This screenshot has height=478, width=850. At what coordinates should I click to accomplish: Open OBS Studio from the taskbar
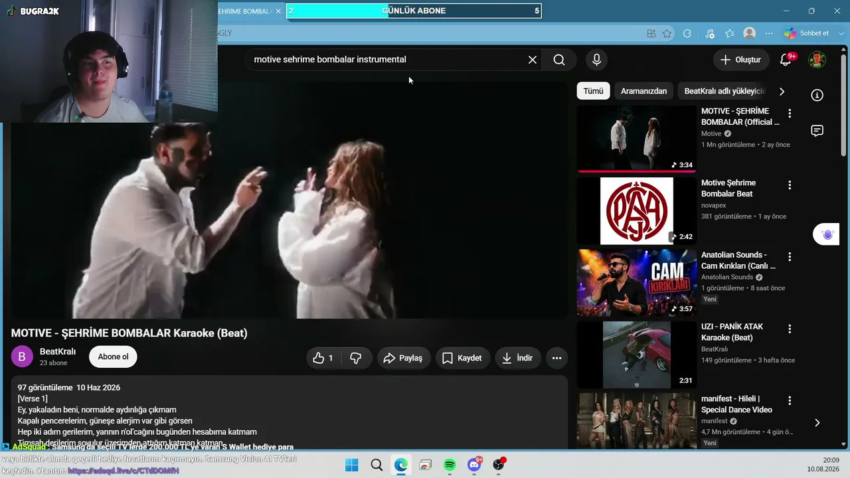tap(499, 465)
